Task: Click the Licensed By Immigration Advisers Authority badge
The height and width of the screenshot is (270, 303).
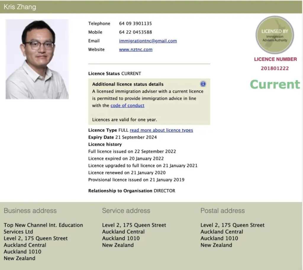Action: 275,35
